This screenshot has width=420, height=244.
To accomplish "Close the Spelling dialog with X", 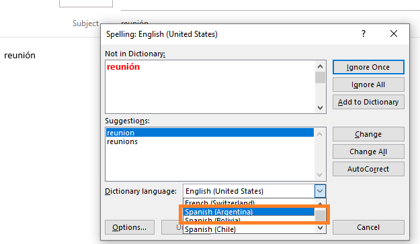I will 394,34.
